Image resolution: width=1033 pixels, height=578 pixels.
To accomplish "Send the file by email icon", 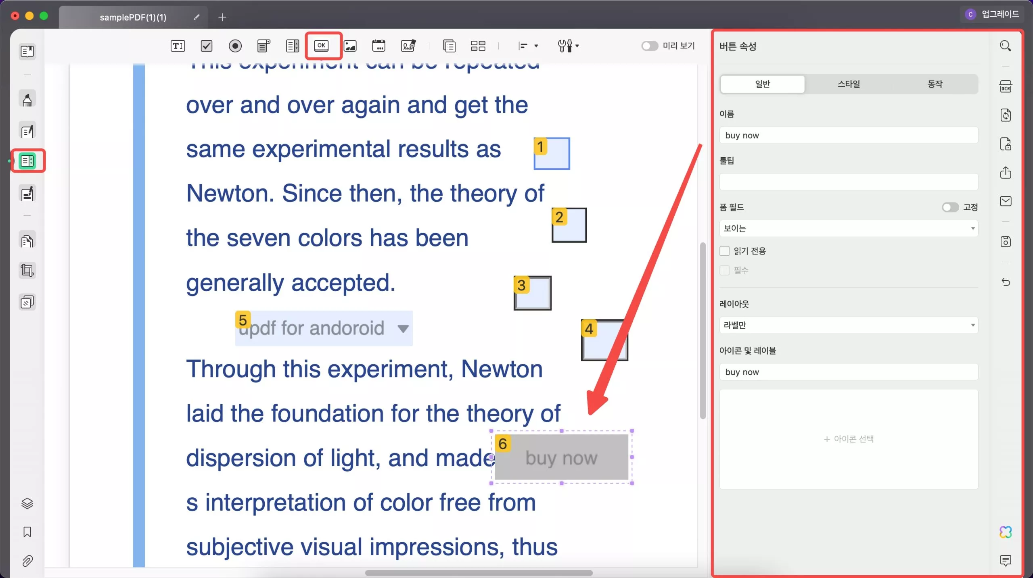I will 1006,201.
